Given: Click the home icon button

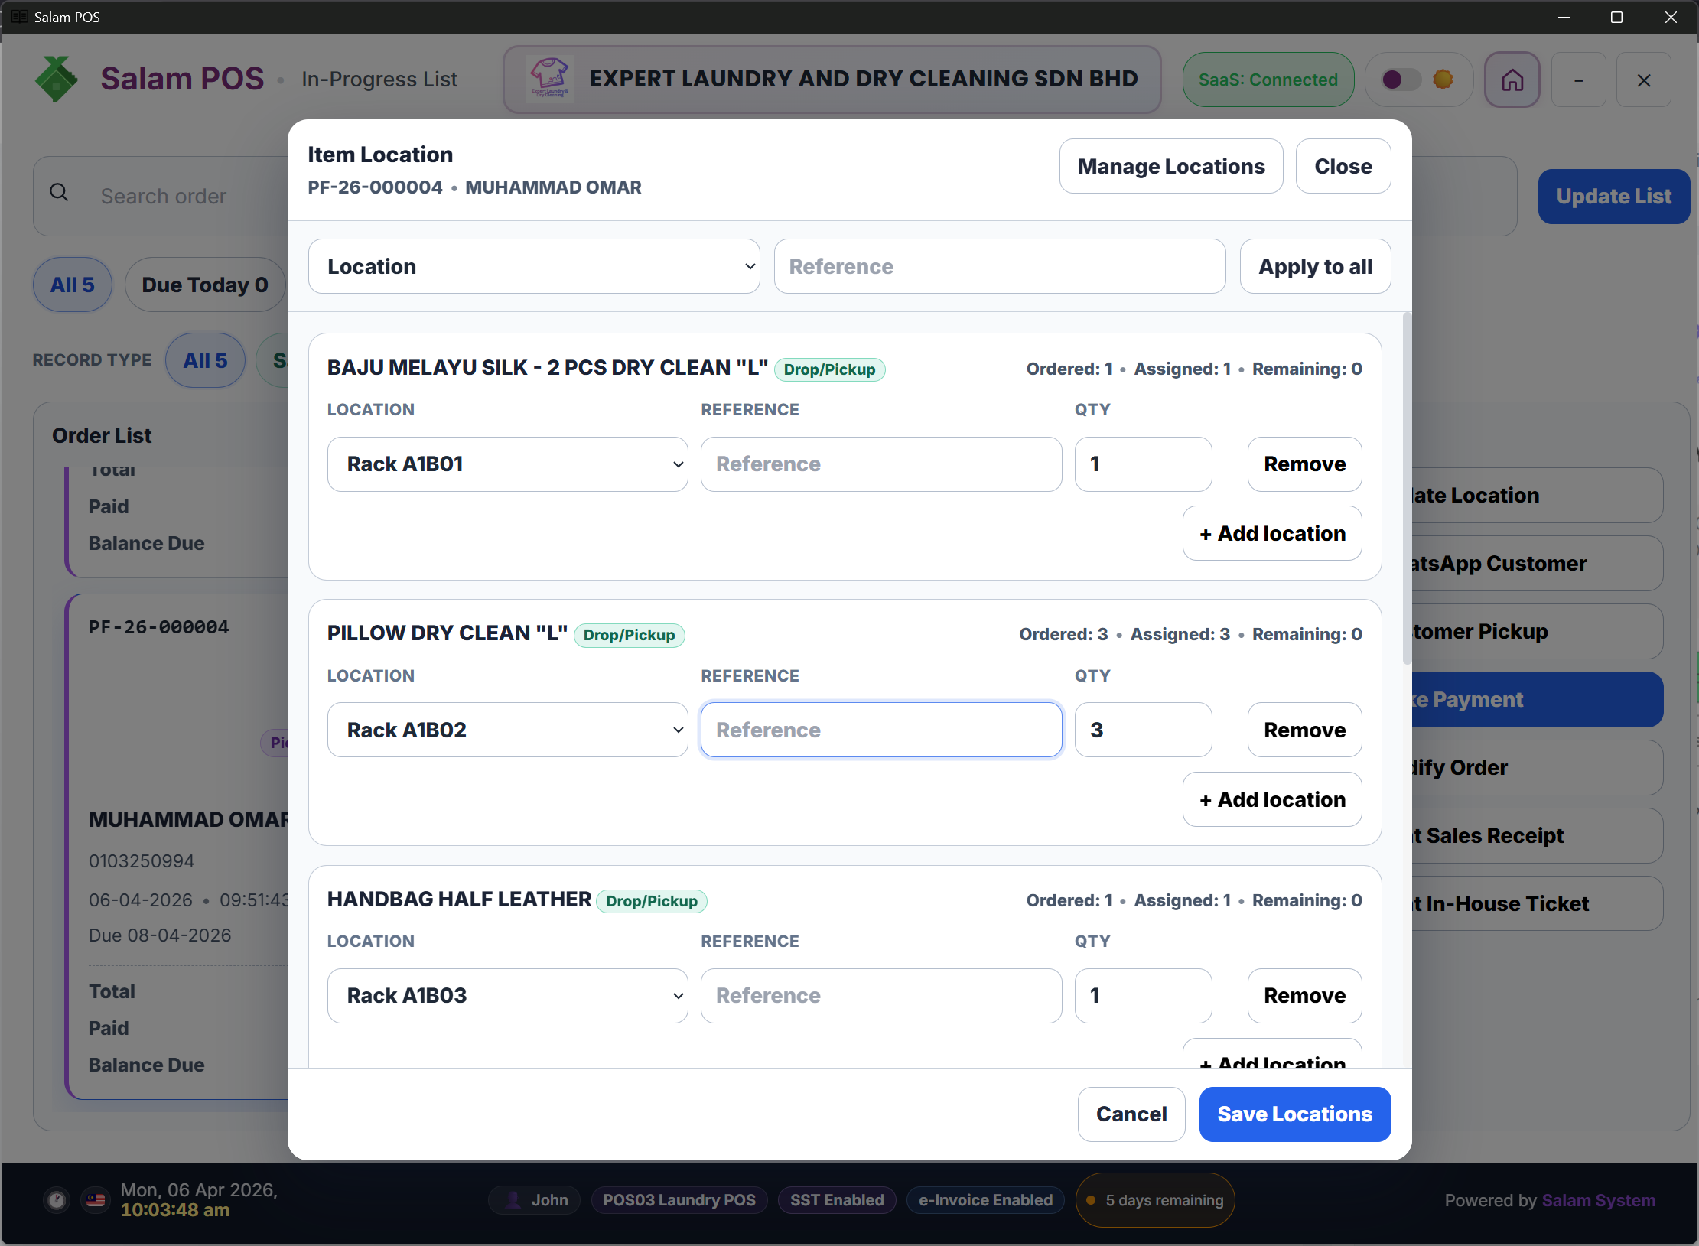Looking at the screenshot, I should (x=1512, y=80).
